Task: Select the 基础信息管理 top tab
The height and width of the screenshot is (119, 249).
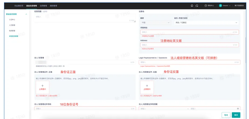Action: (31, 6)
